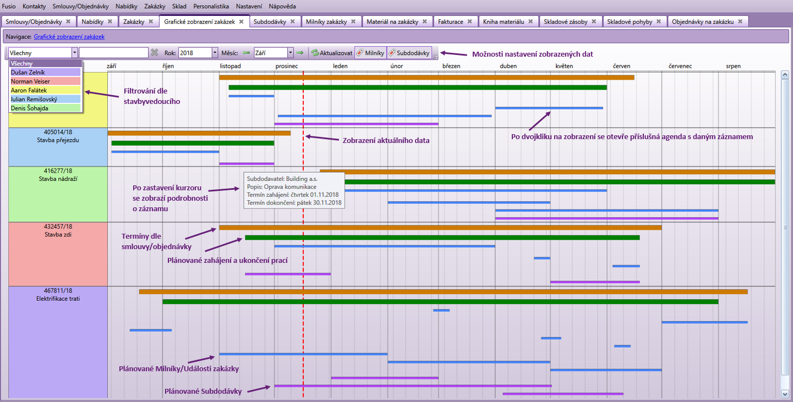
Task: Clear the filter text with the X icon
Action: (155, 53)
